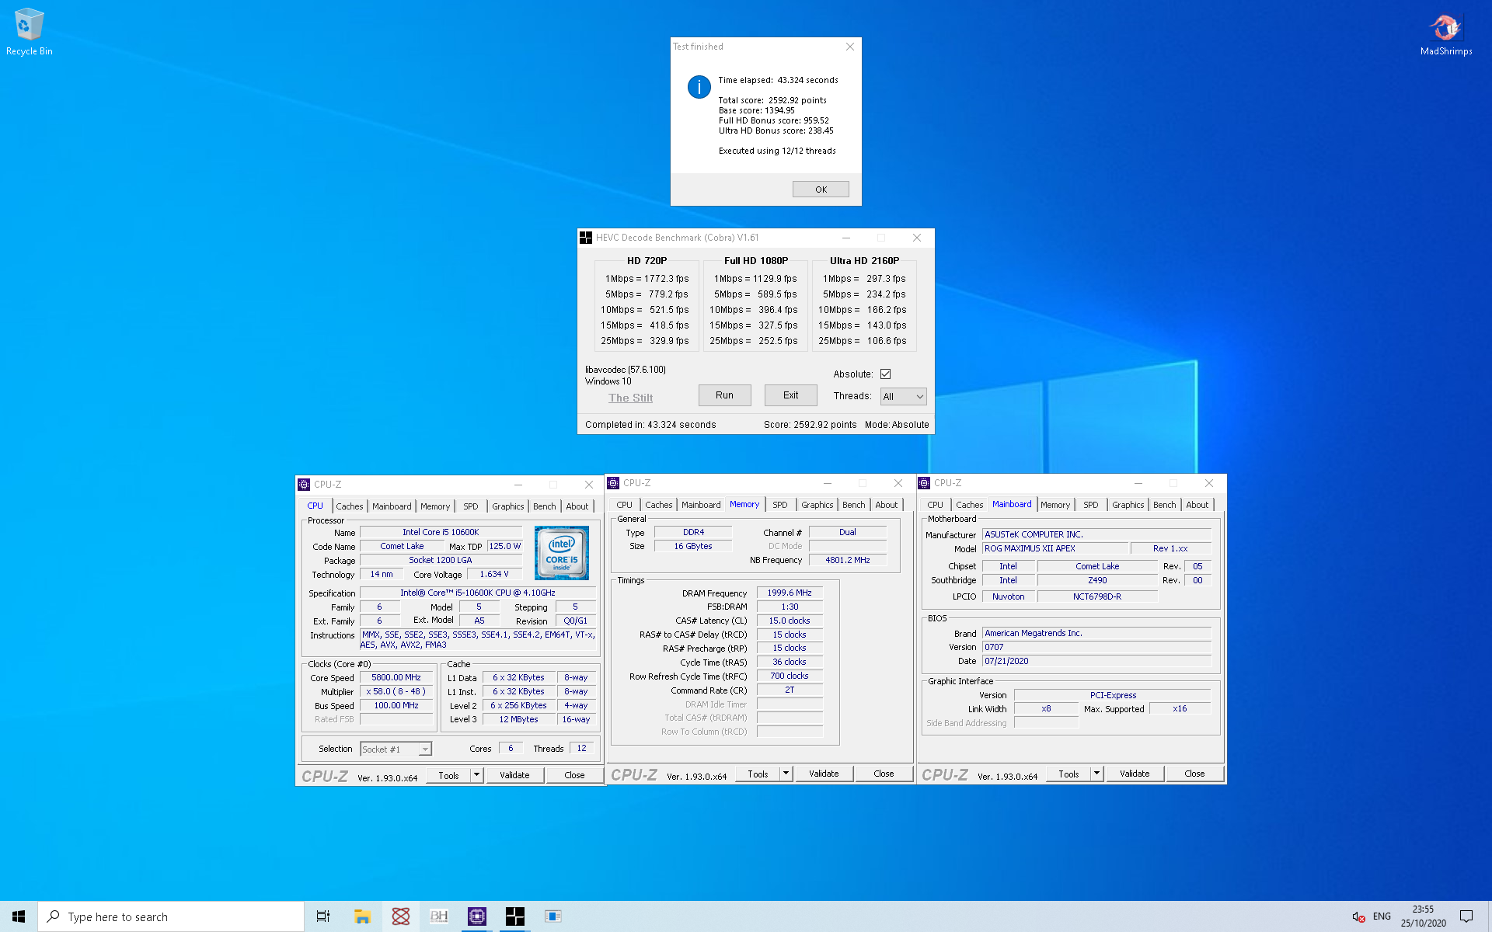Open the Socket #1 selection dropdown

point(396,749)
